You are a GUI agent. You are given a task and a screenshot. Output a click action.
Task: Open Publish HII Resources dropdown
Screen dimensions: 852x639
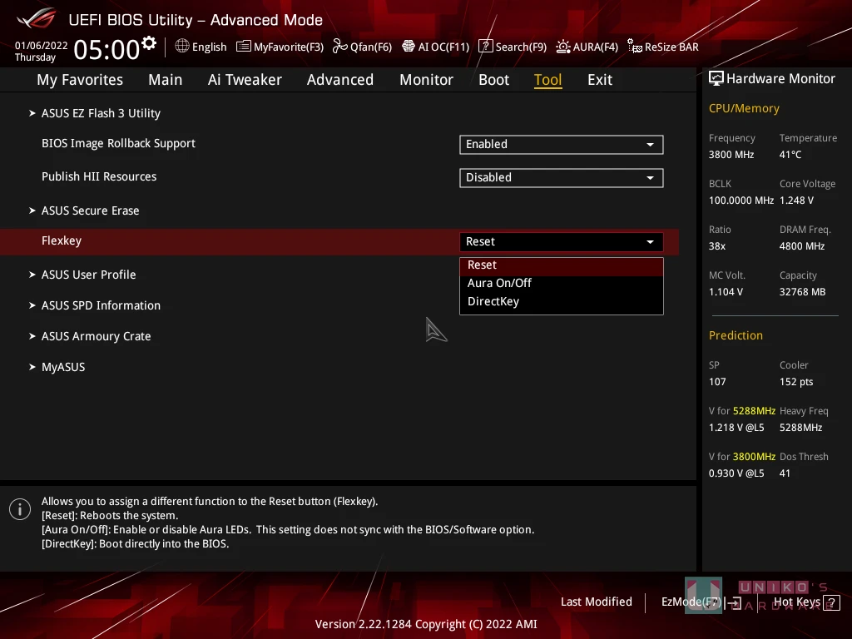(562, 178)
